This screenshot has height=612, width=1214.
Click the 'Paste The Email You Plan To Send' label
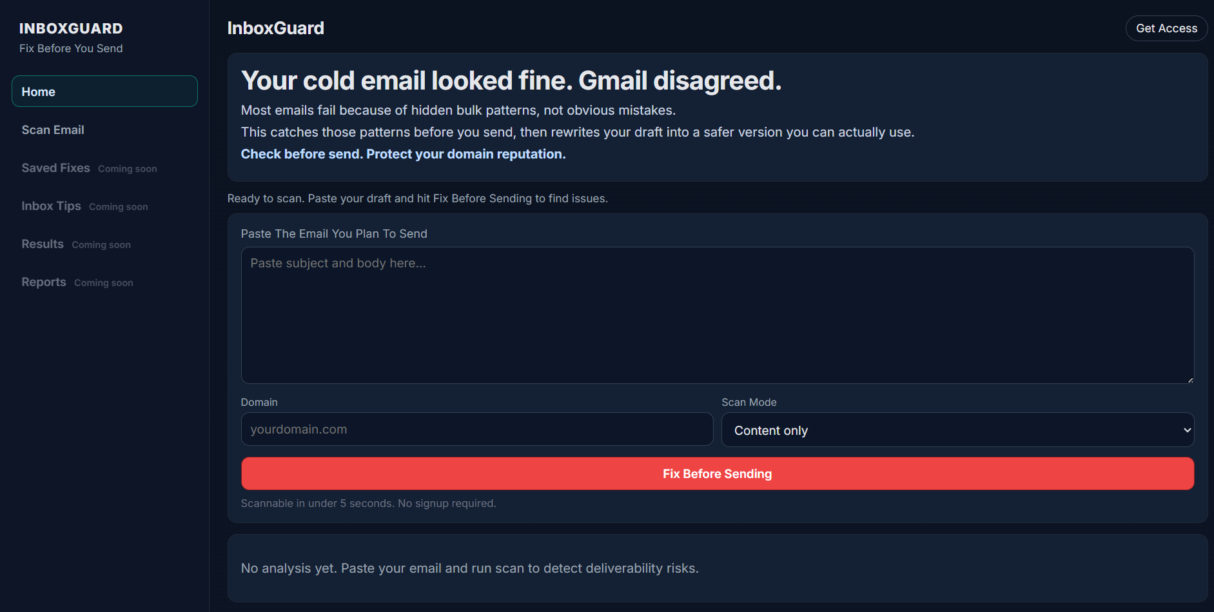tap(334, 234)
